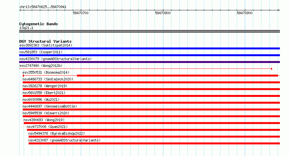This screenshot has width=289, height=156.
Task: Click the red bar under nsv4446697
Action: point(151,109)
